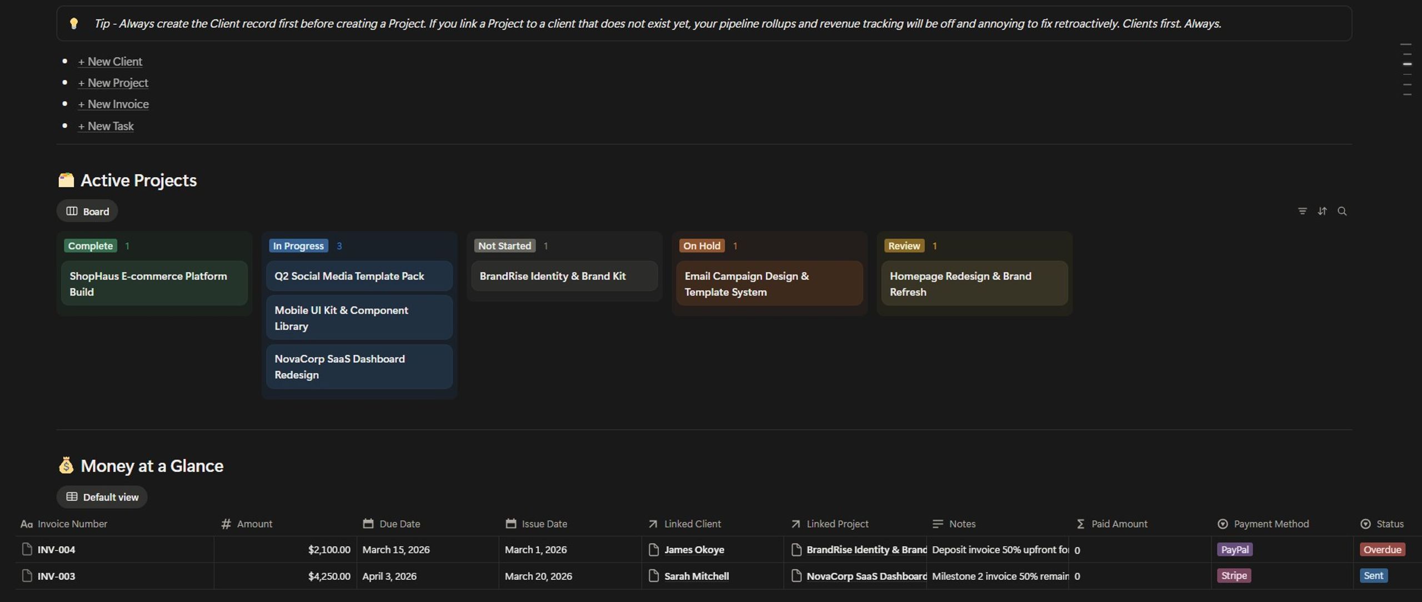The height and width of the screenshot is (602, 1422).
Task: Click the lightbulb icon in the tip callout
Action: point(73,23)
